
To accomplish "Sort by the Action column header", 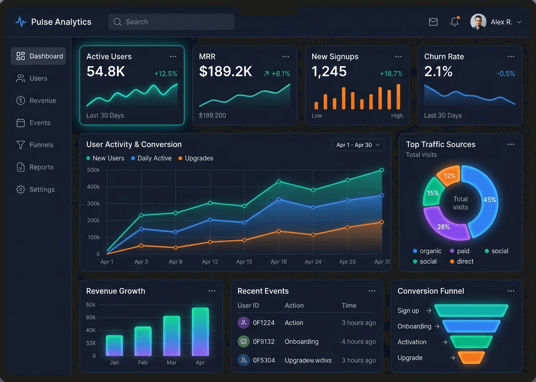I will (x=294, y=305).
